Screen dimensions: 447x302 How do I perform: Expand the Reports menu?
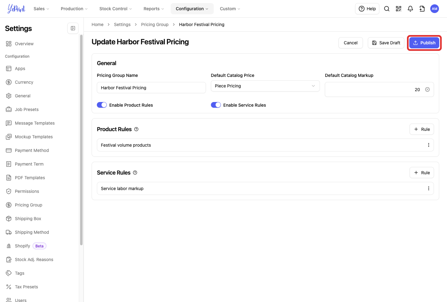tap(154, 9)
